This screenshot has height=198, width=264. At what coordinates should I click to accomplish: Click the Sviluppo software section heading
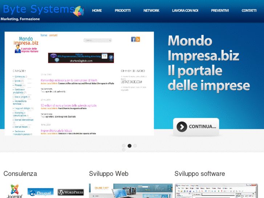200,174
